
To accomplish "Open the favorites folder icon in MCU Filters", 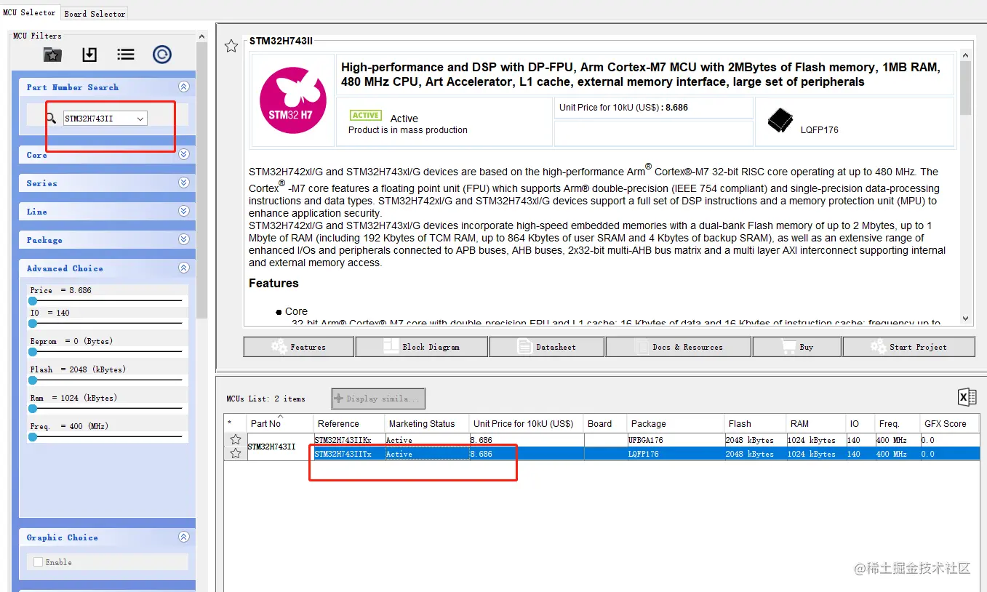I will 52,55.
